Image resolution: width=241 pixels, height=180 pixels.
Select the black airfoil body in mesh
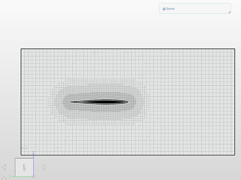pyautogui.click(x=100, y=102)
